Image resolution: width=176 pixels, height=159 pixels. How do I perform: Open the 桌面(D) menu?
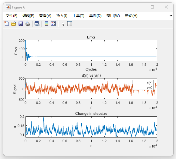tap(95, 16)
